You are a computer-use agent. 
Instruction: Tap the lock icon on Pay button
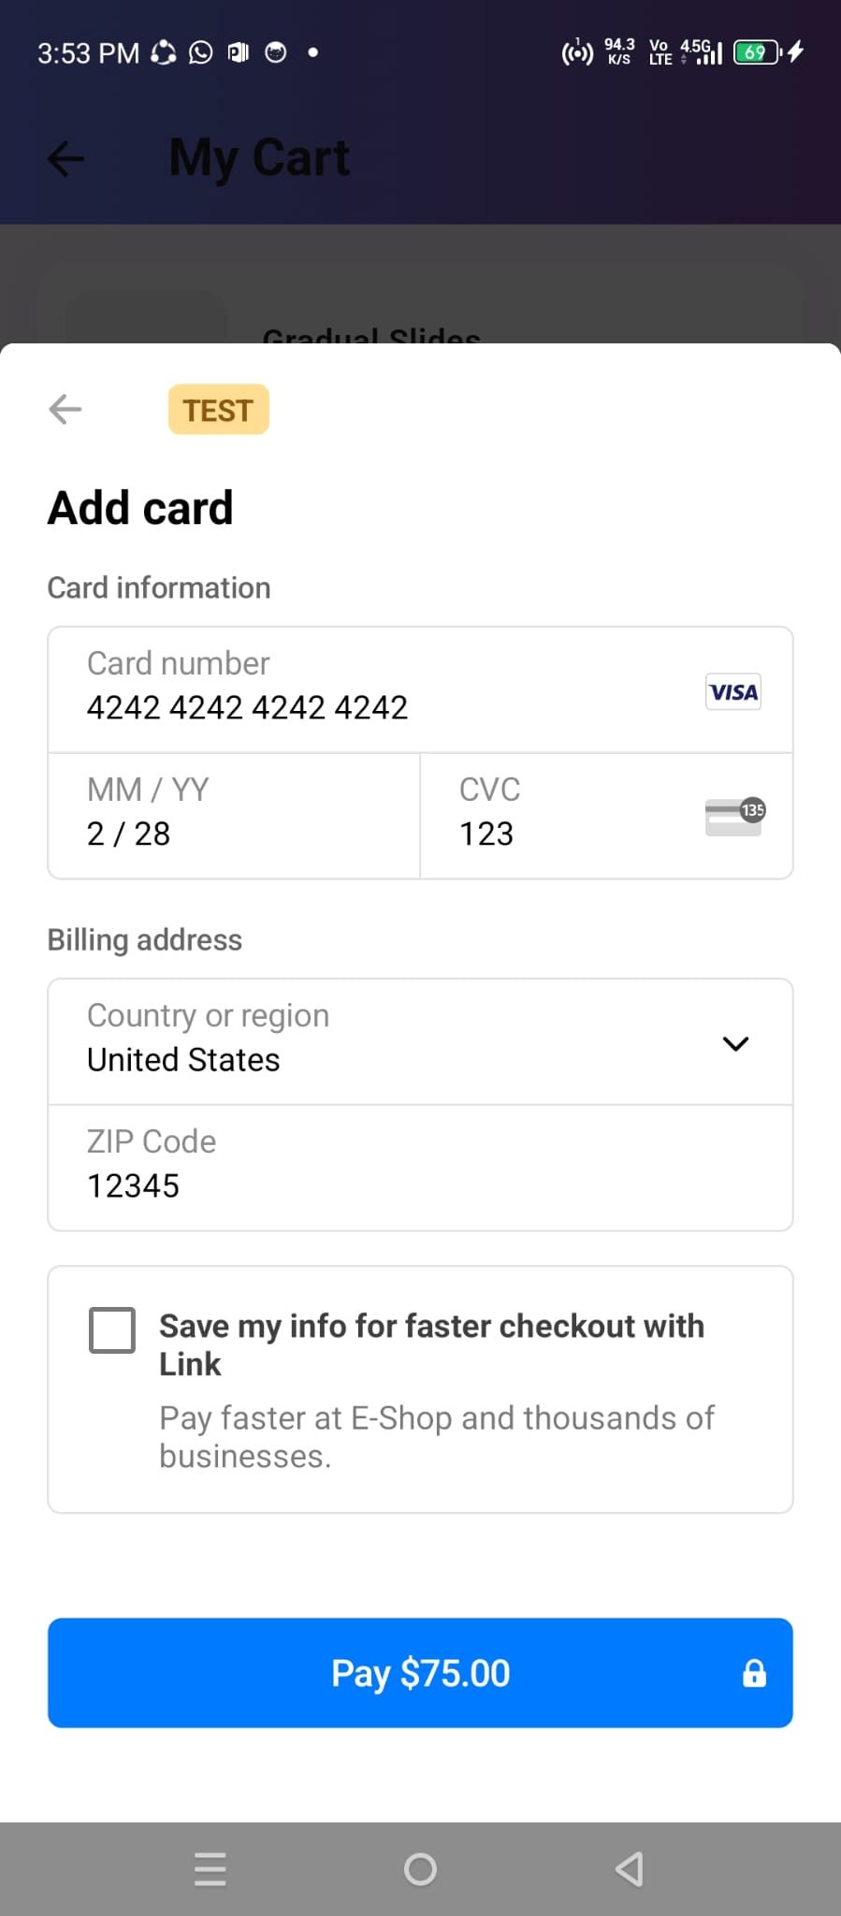click(754, 1674)
